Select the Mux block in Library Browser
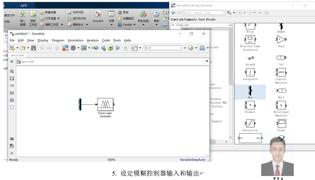Image resolution: width=315 pixels, height=180 pixels. coord(250,92)
